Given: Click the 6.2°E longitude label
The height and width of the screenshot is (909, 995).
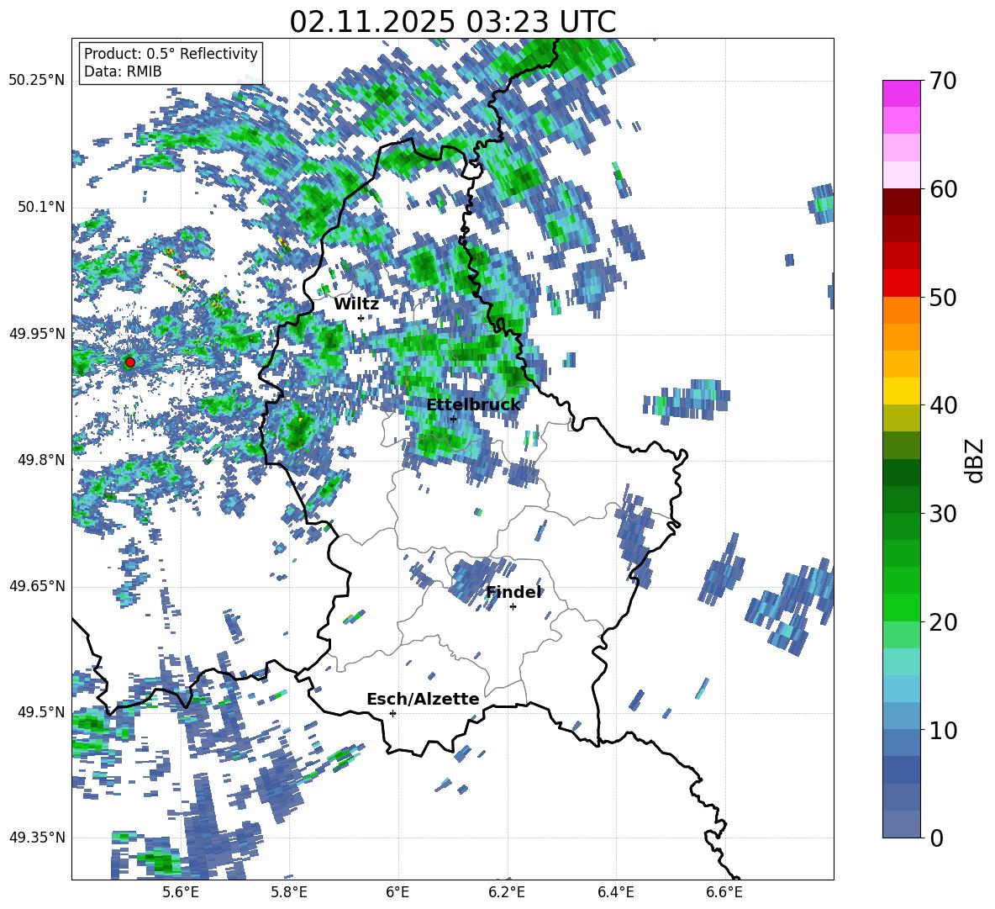Looking at the screenshot, I should coord(507,892).
